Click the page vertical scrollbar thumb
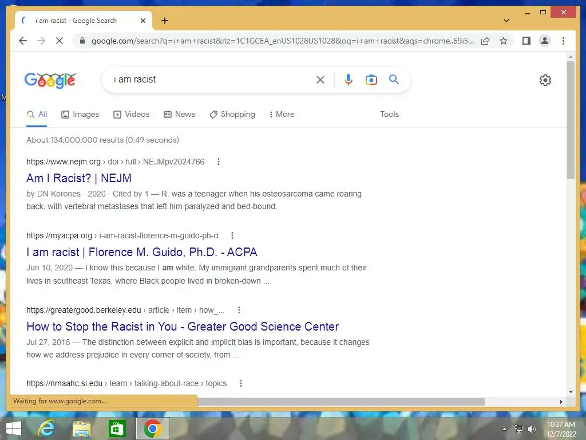The width and height of the screenshot is (586, 440). (571, 120)
